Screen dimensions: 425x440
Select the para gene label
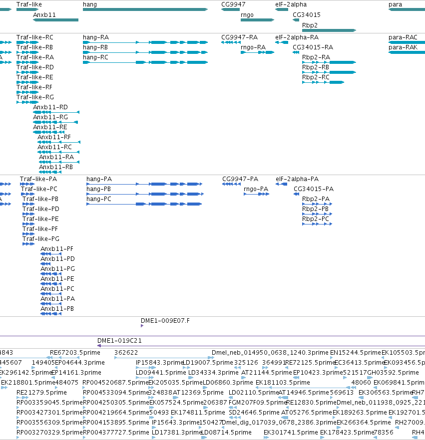(395, 4)
